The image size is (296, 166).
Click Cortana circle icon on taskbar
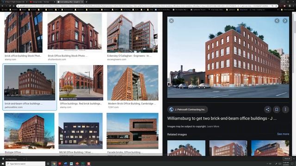tap(48, 164)
